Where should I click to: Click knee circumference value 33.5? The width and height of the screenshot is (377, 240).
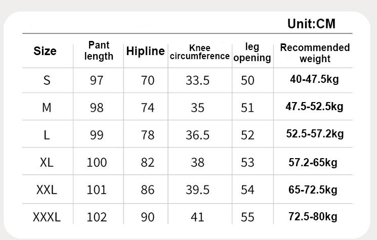[198, 80]
